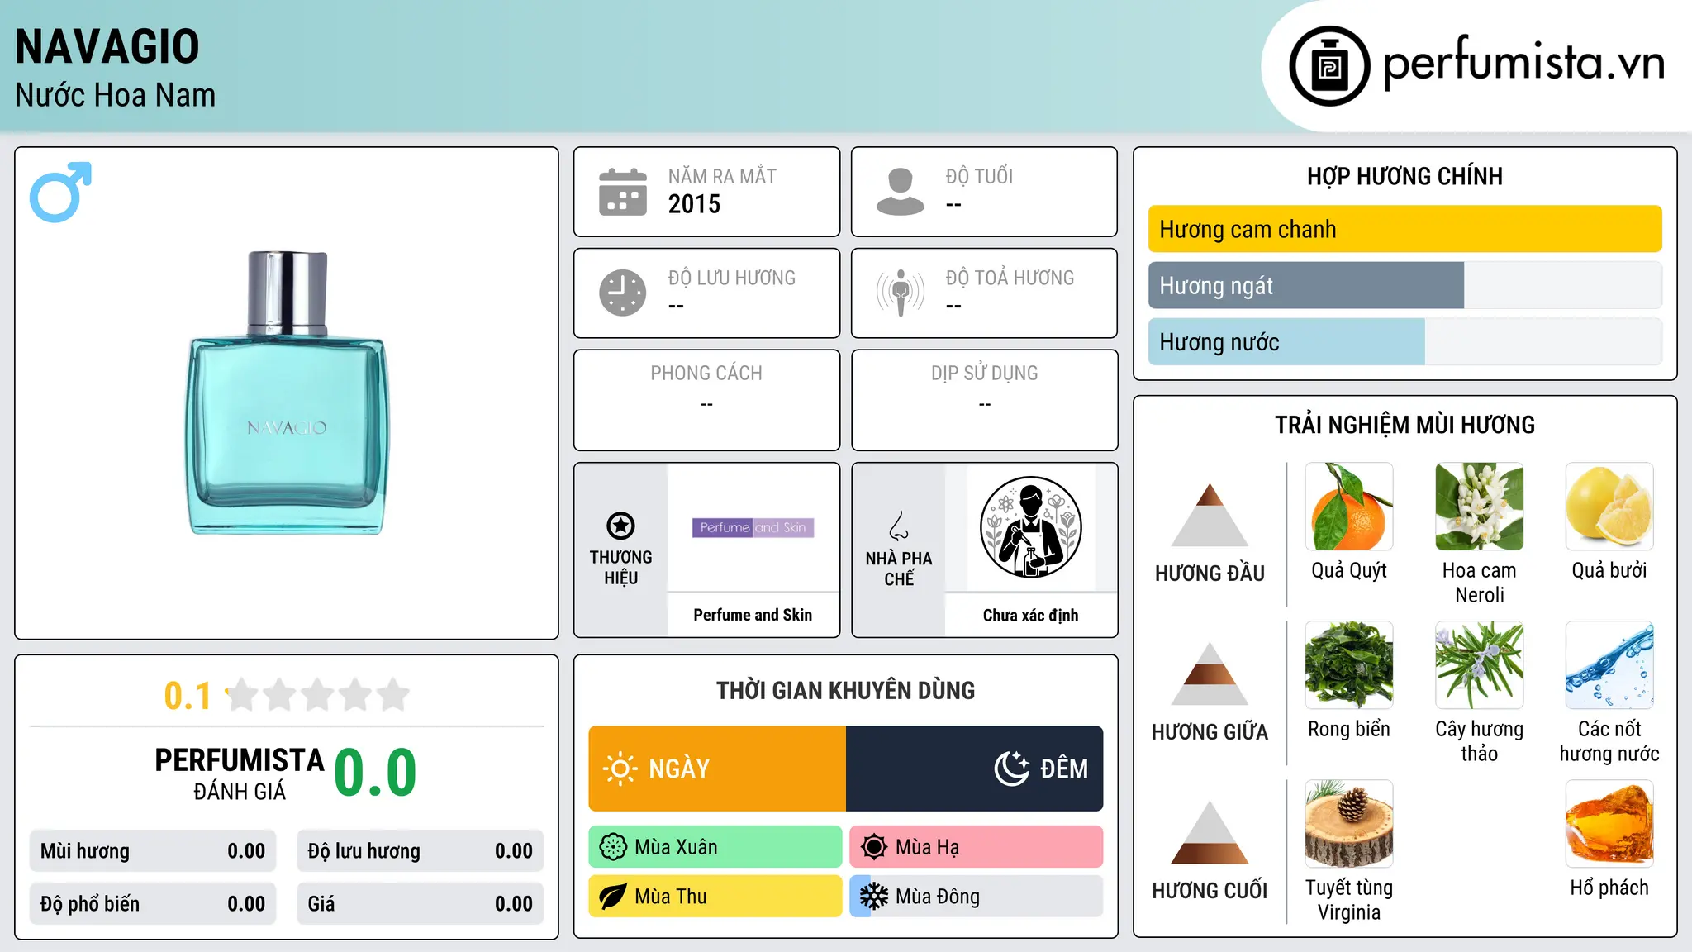Open the Cây hương thảo note image

(1479, 665)
